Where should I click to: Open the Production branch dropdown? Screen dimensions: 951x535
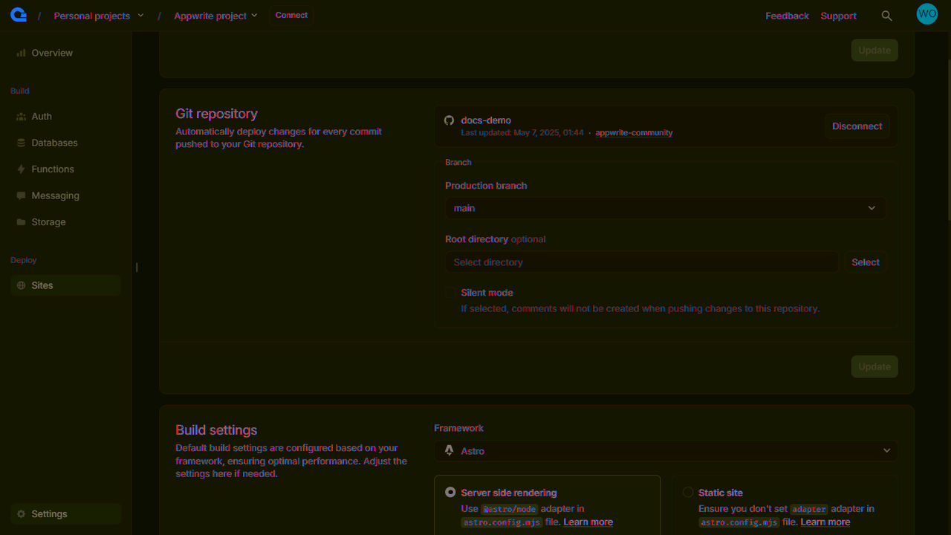[665, 208]
